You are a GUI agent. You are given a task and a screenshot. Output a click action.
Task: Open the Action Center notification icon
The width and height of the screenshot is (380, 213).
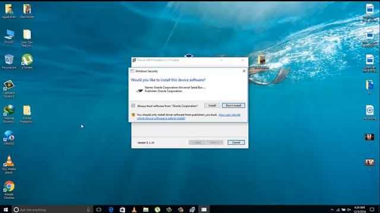tap(372, 209)
